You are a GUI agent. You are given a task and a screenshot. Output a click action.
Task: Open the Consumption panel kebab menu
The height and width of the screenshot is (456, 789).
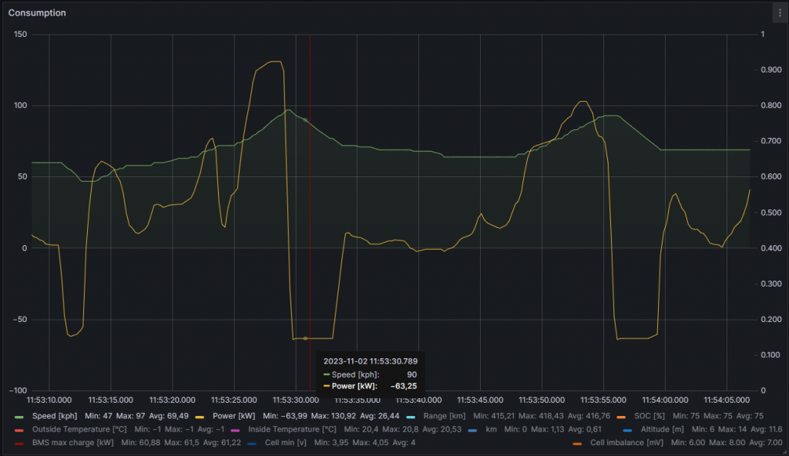pyautogui.click(x=780, y=13)
